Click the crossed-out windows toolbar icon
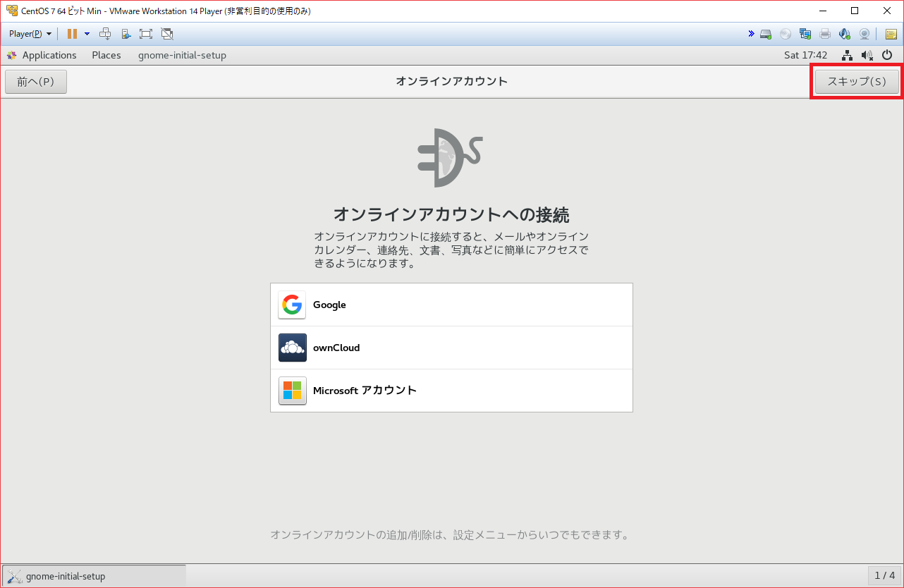904x588 pixels. point(167,34)
